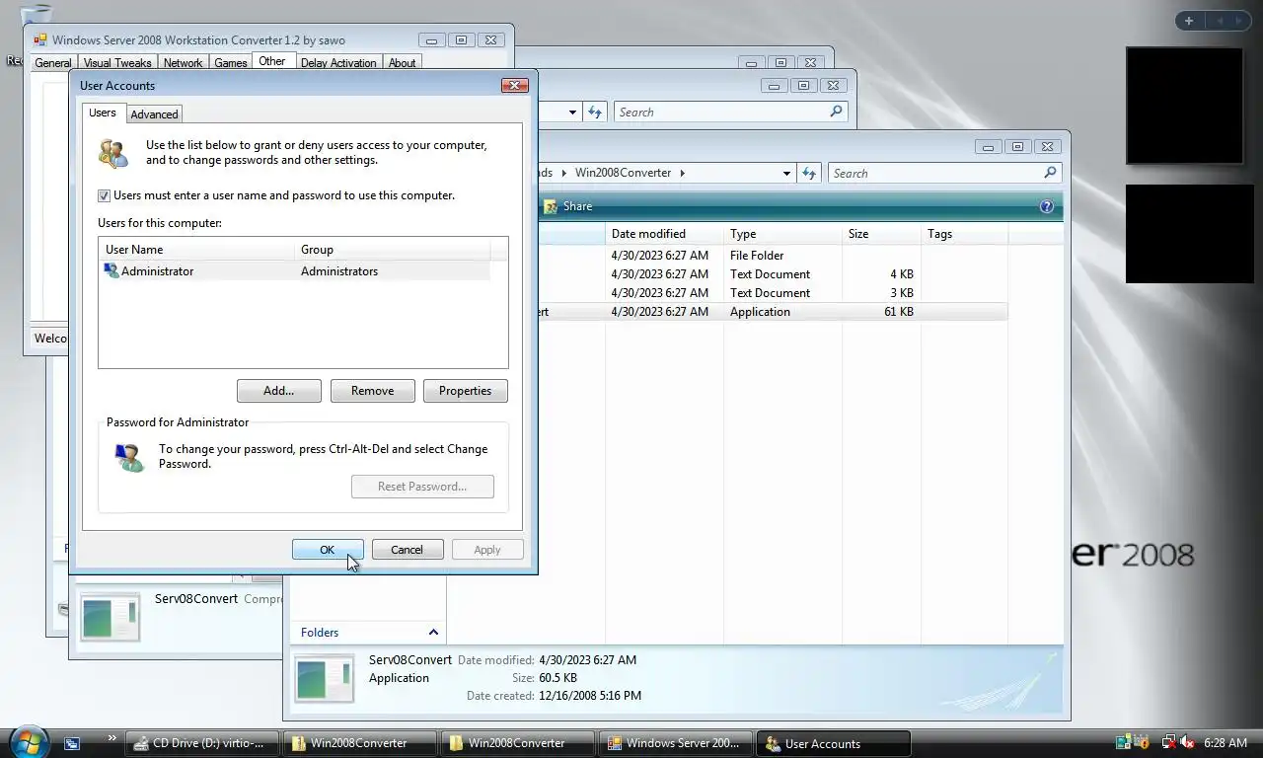The height and width of the screenshot is (758, 1263).
Task: Expand the breadcrumb arrow after Win2008Converter
Action: point(682,173)
